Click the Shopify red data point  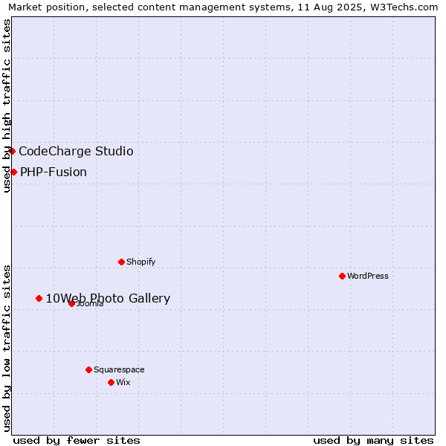click(121, 262)
